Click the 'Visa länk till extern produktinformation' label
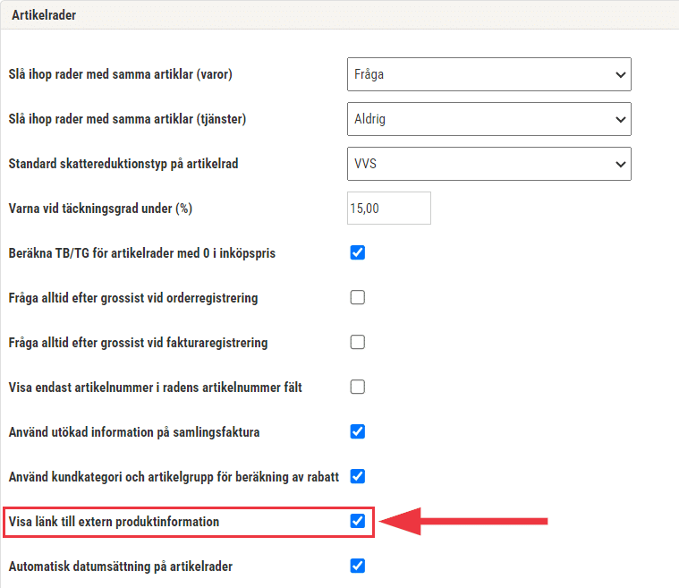 pyautogui.click(x=114, y=521)
